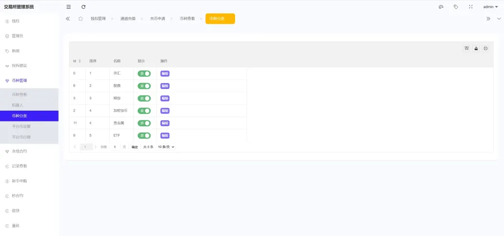The width and height of the screenshot is (504, 236).
Task: Close the 通道充值 tab
Action: [141, 19]
